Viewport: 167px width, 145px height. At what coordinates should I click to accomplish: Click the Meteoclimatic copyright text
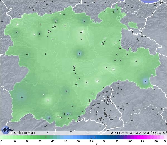pyautogui.click(x=25, y=133)
